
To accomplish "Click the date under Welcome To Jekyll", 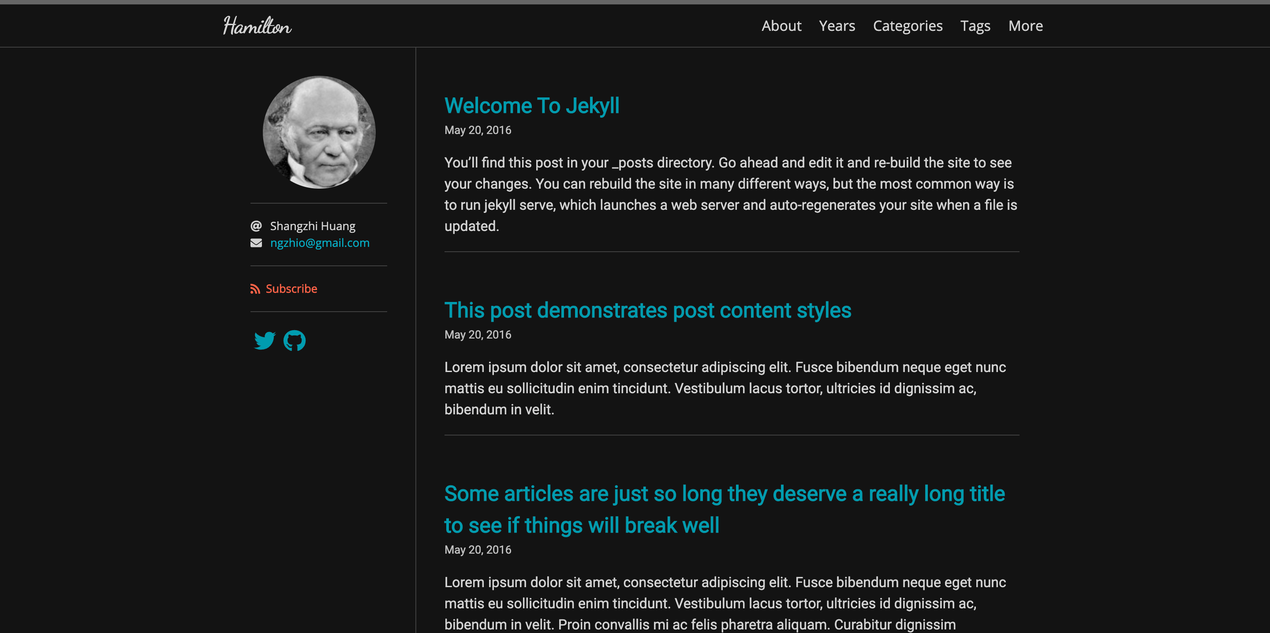I will (x=477, y=130).
